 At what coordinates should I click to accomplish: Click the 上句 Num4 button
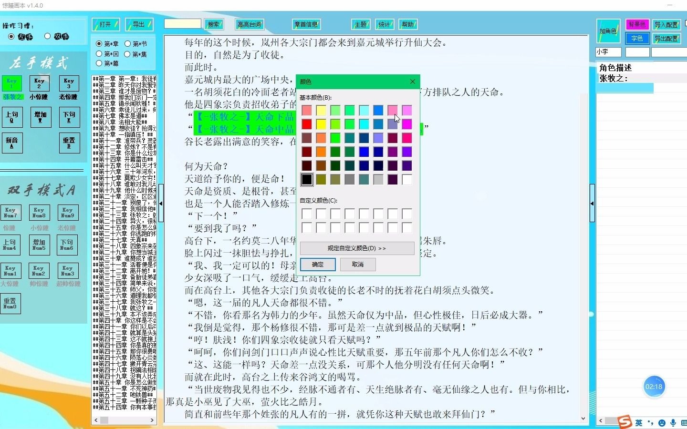(x=10, y=245)
